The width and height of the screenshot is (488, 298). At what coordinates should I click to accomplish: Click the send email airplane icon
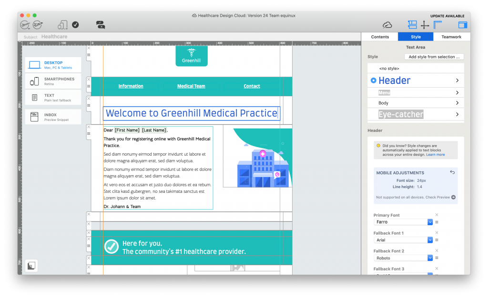pyautogui.click(x=25, y=25)
